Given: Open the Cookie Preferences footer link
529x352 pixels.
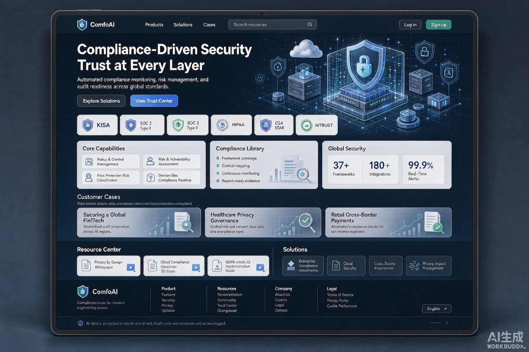Looking at the screenshot, I should pos(342,306).
